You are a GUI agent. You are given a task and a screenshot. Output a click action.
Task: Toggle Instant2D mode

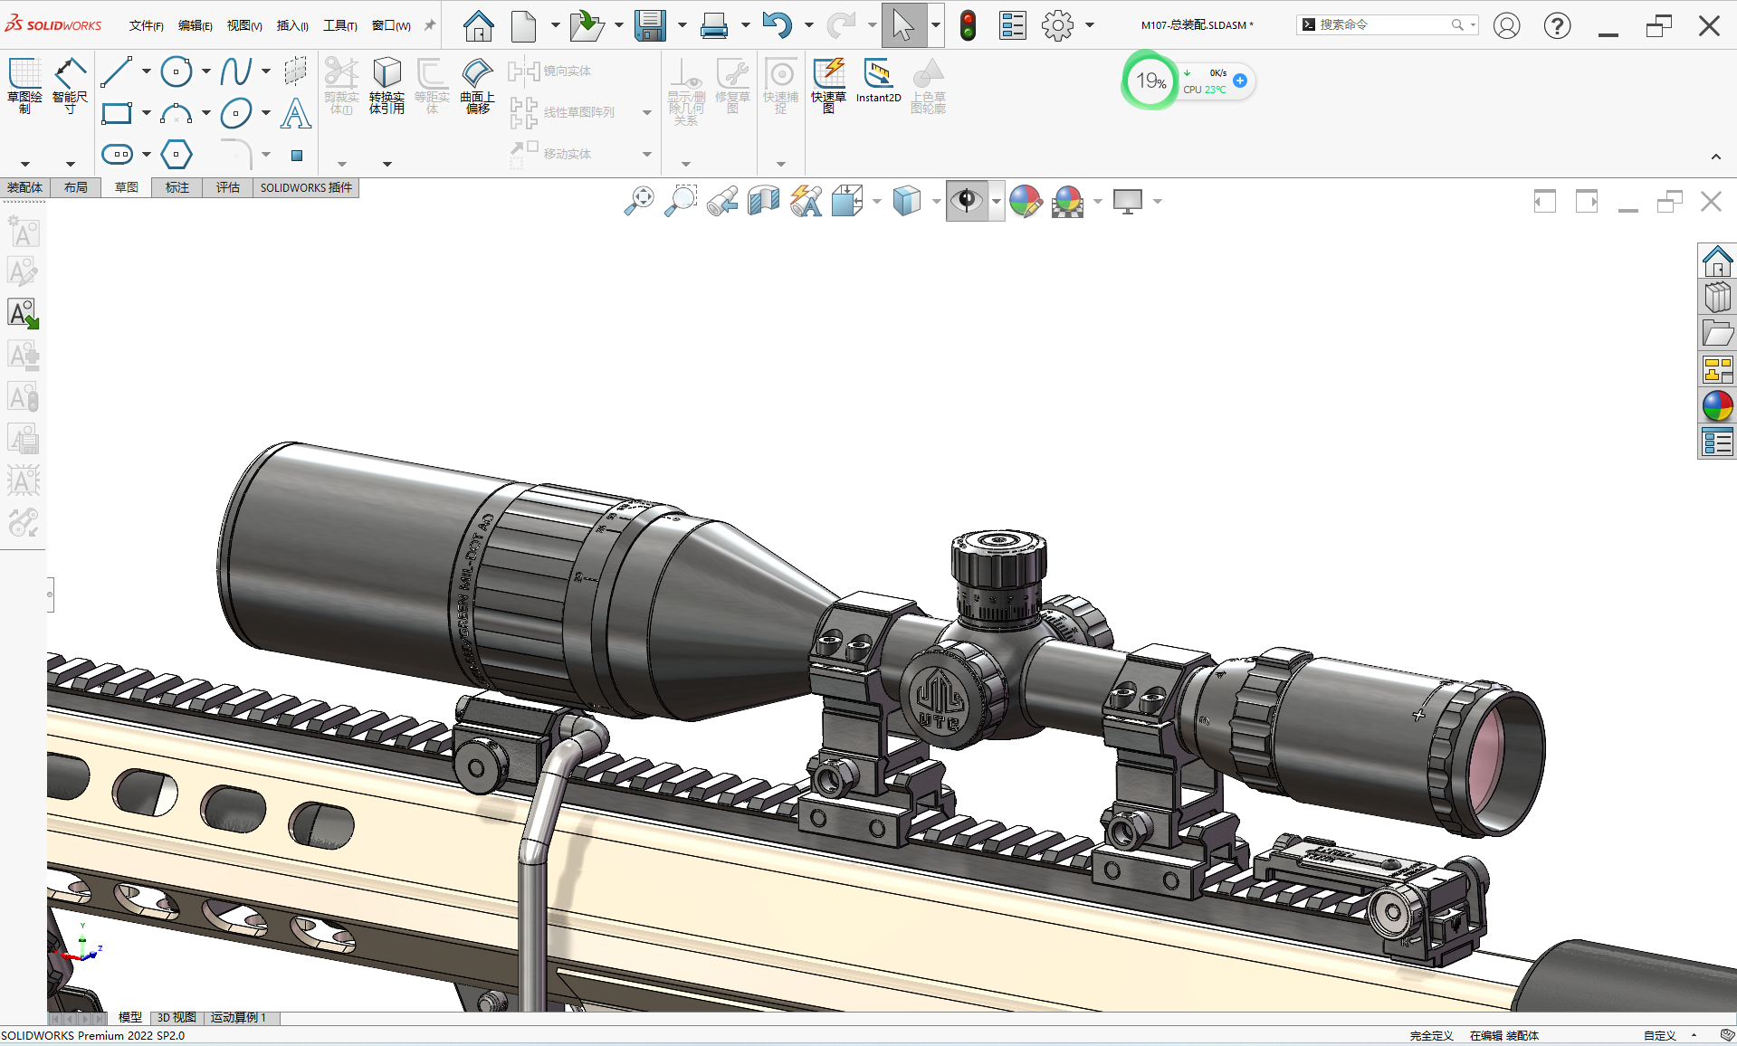[x=878, y=81]
